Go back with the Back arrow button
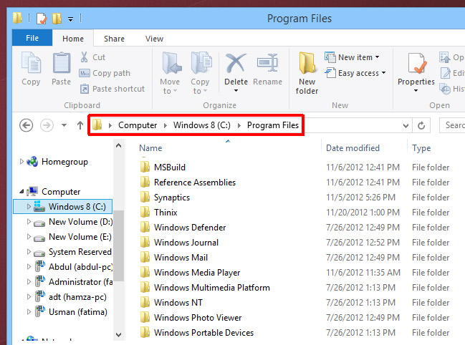This screenshot has width=465, height=345. click(26, 125)
